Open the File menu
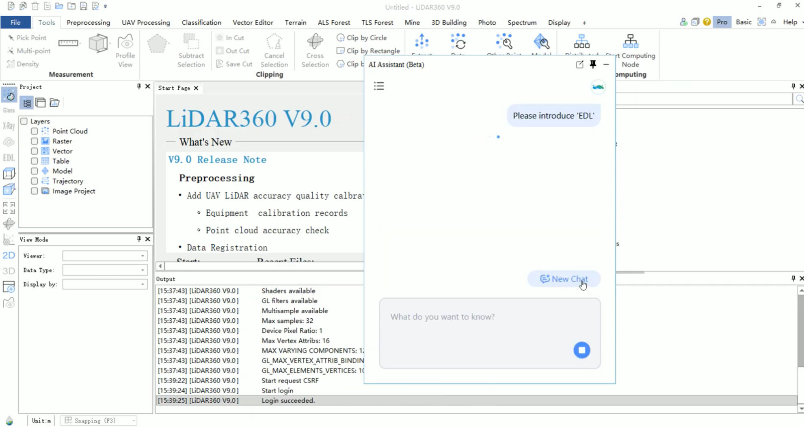Image resolution: width=804 pixels, height=427 pixels. tap(15, 22)
